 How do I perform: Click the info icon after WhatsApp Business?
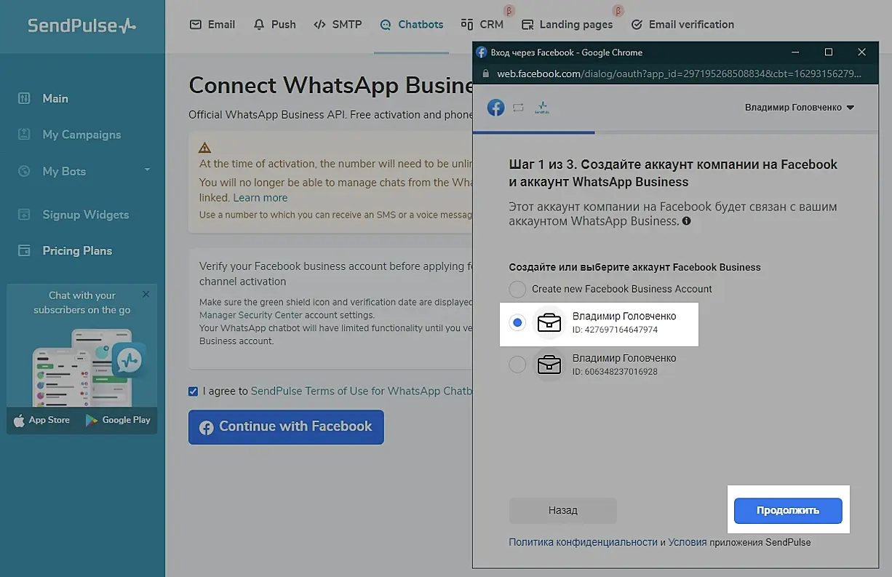pos(686,220)
